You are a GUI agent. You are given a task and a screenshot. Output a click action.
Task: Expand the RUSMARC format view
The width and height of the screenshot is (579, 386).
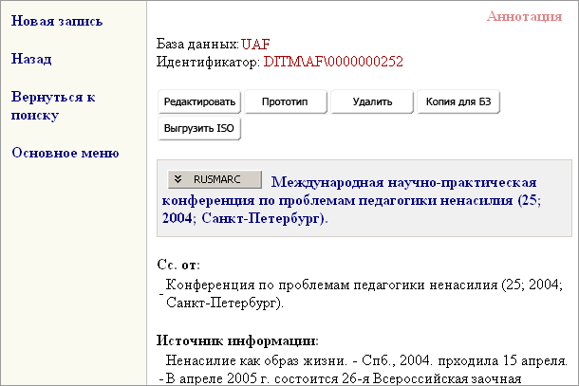214,179
